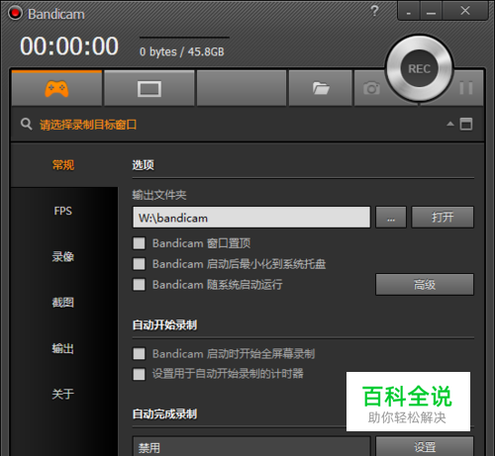Click the 自动完成录制 section heading
This screenshot has height=456, width=495.
[x=164, y=413]
